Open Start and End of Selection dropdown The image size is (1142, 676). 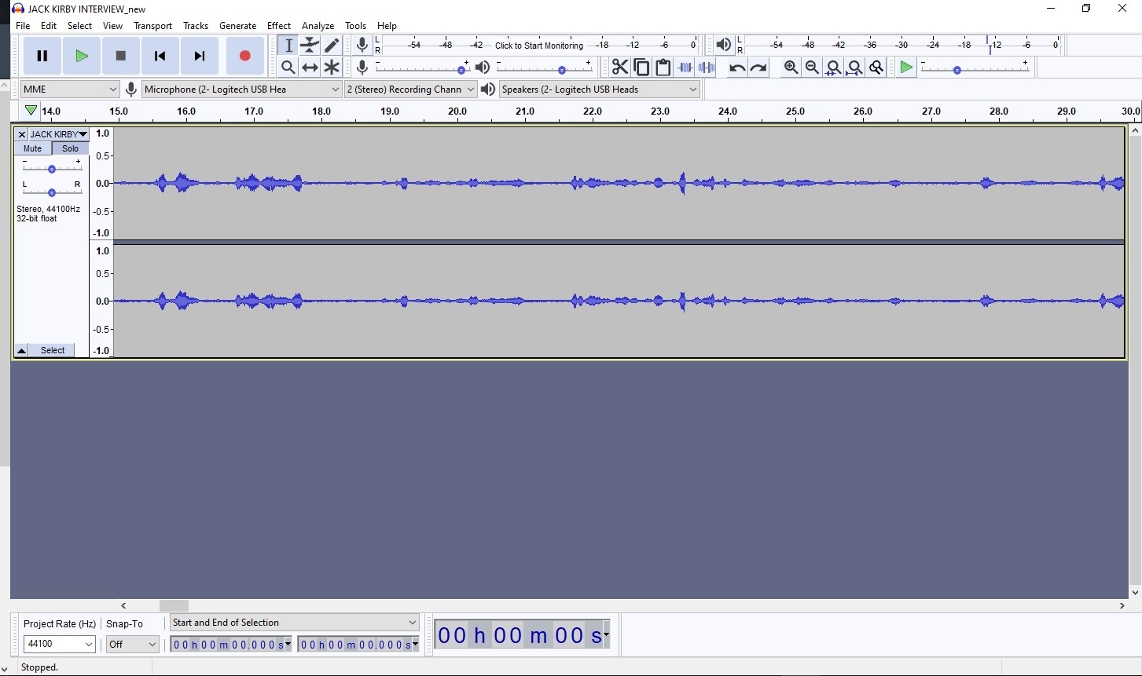click(295, 623)
